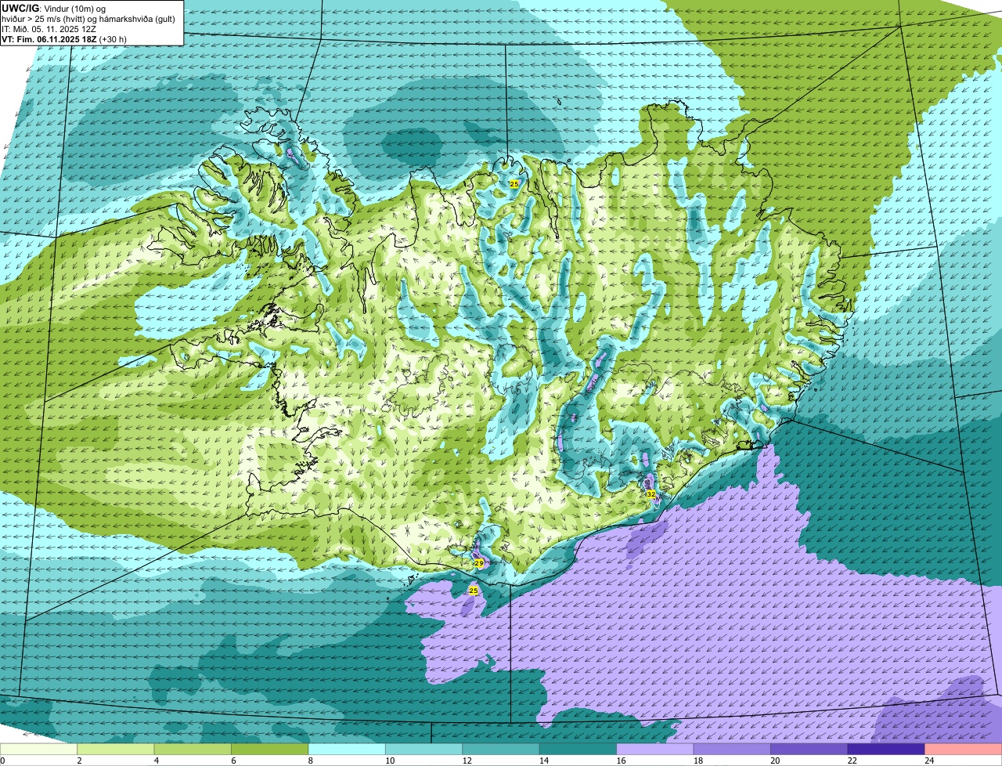Pick the 4–6 m/s medium green legend swatch
The height and width of the screenshot is (766, 1002).
coord(193,749)
